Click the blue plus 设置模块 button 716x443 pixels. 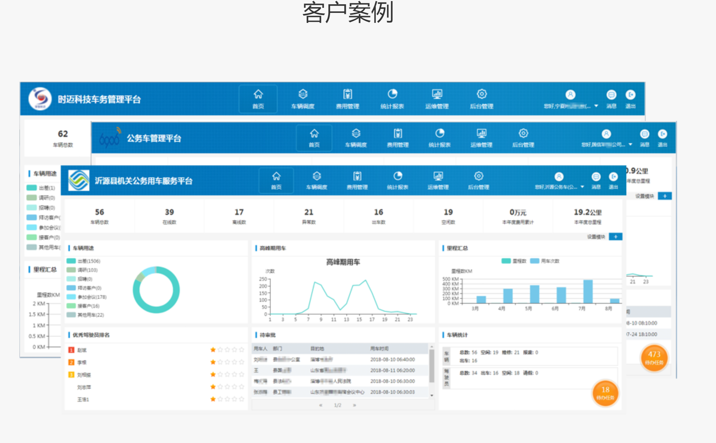[x=615, y=237]
